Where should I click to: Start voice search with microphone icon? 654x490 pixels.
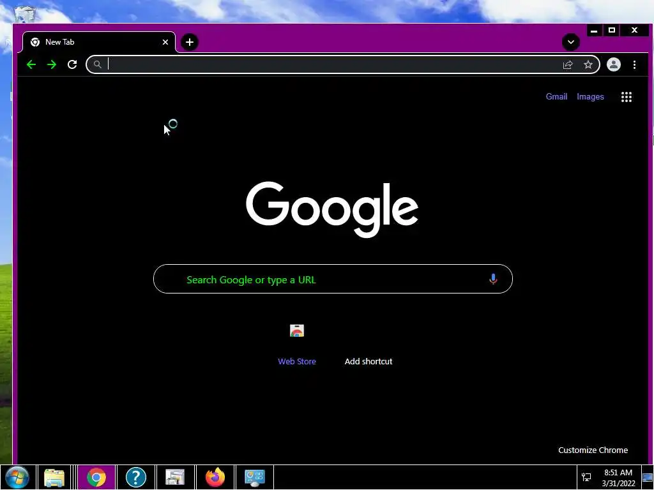[x=493, y=279]
